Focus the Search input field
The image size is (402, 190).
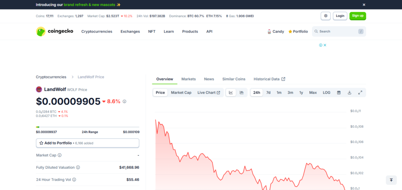[x=339, y=31]
